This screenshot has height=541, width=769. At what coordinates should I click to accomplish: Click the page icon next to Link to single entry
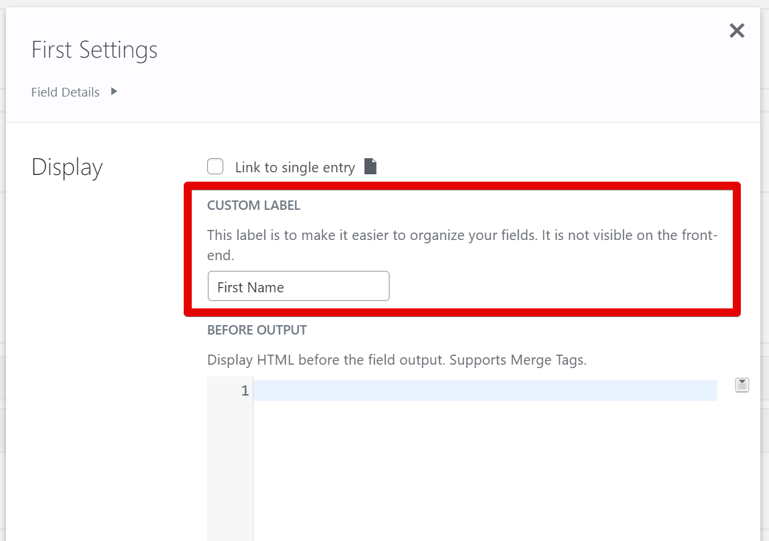[371, 166]
